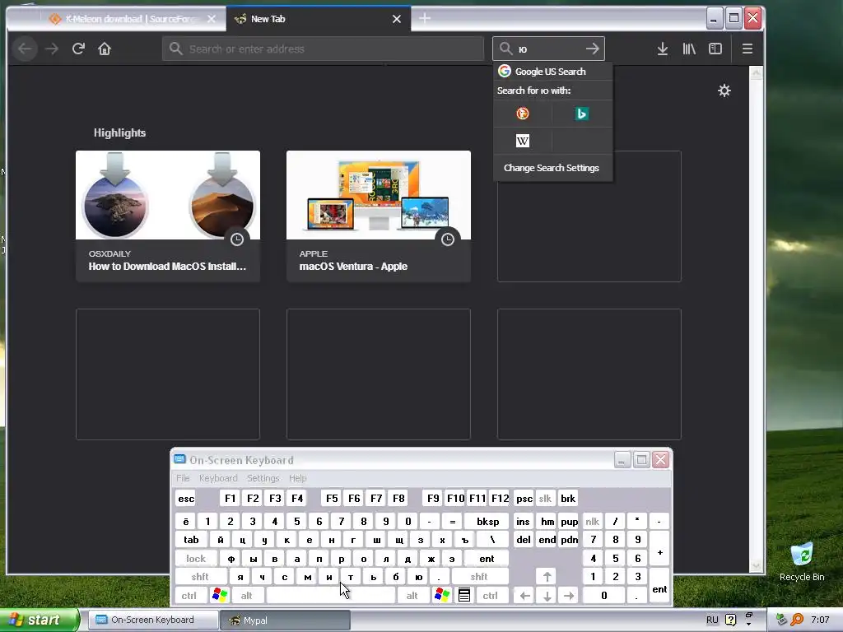Viewport: 843px width, 632px height.
Task: Open the macOS Ventura Apple highlight
Action: point(379,216)
